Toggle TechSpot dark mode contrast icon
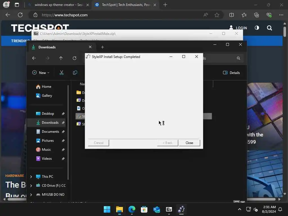This screenshot has width=288, height=216. point(257,28)
